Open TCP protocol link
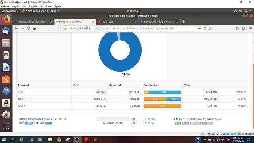The image size is (254, 143). coord(21,92)
